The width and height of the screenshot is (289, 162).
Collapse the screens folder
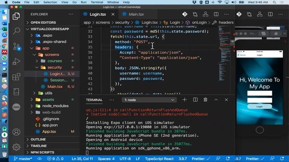coord(52,54)
